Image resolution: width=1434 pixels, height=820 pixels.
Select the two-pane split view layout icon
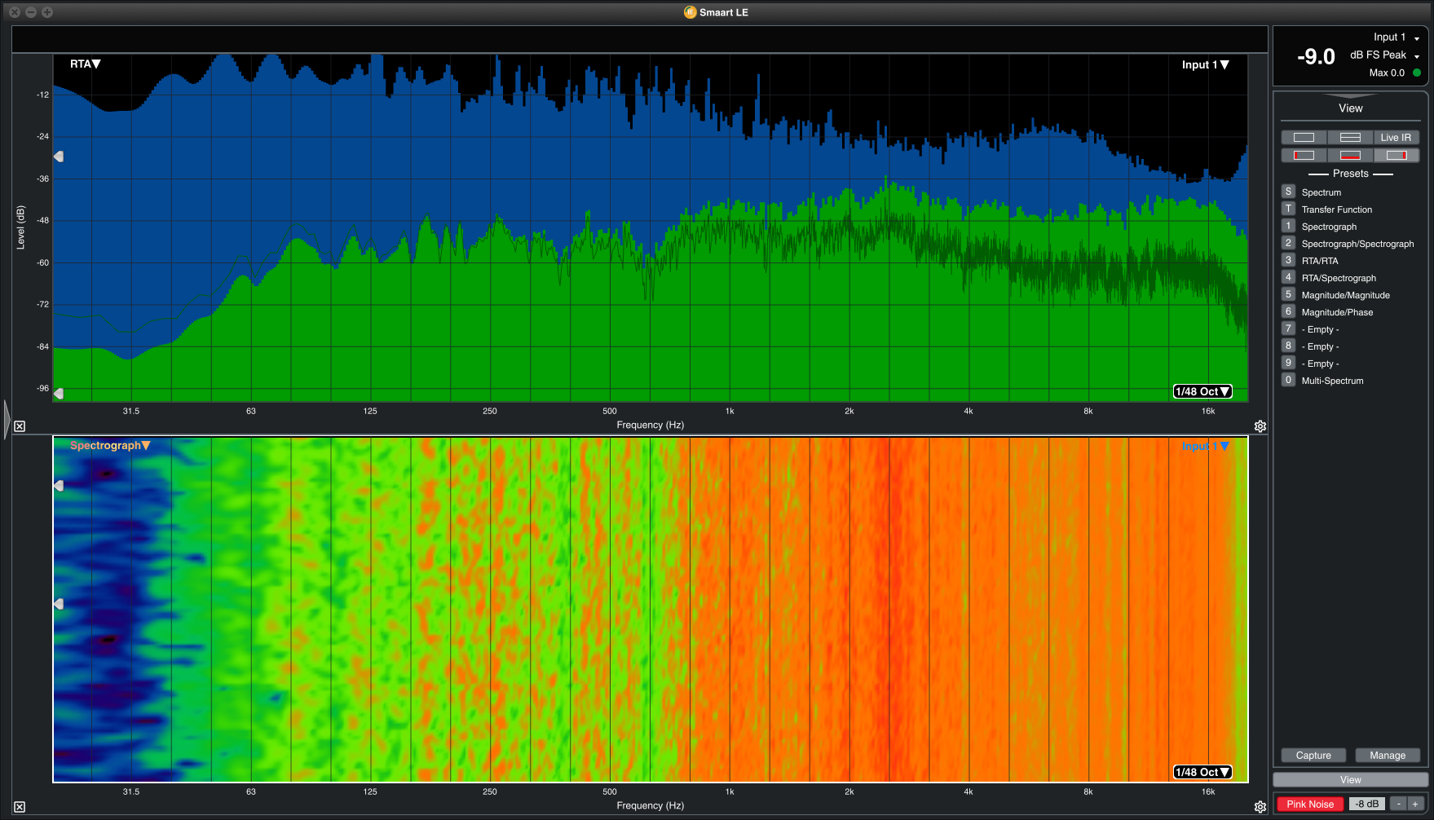[x=1350, y=138]
